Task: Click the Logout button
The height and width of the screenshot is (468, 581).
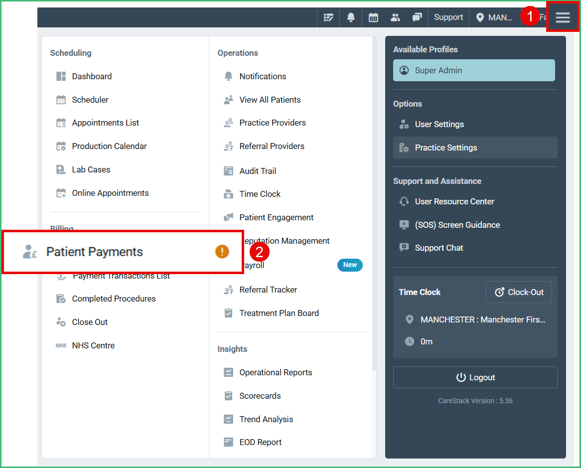Action: (x=475, y=377)
